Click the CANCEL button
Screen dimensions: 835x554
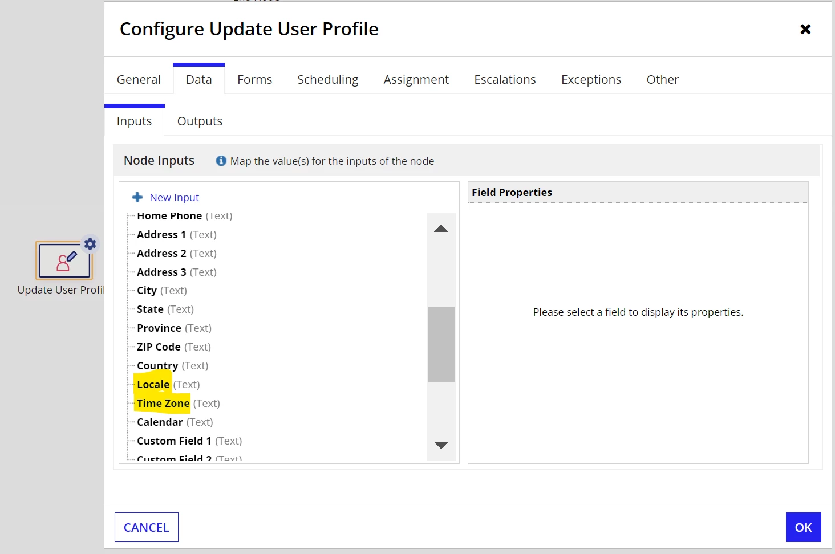pyautogui.click(x=147, y=527)
